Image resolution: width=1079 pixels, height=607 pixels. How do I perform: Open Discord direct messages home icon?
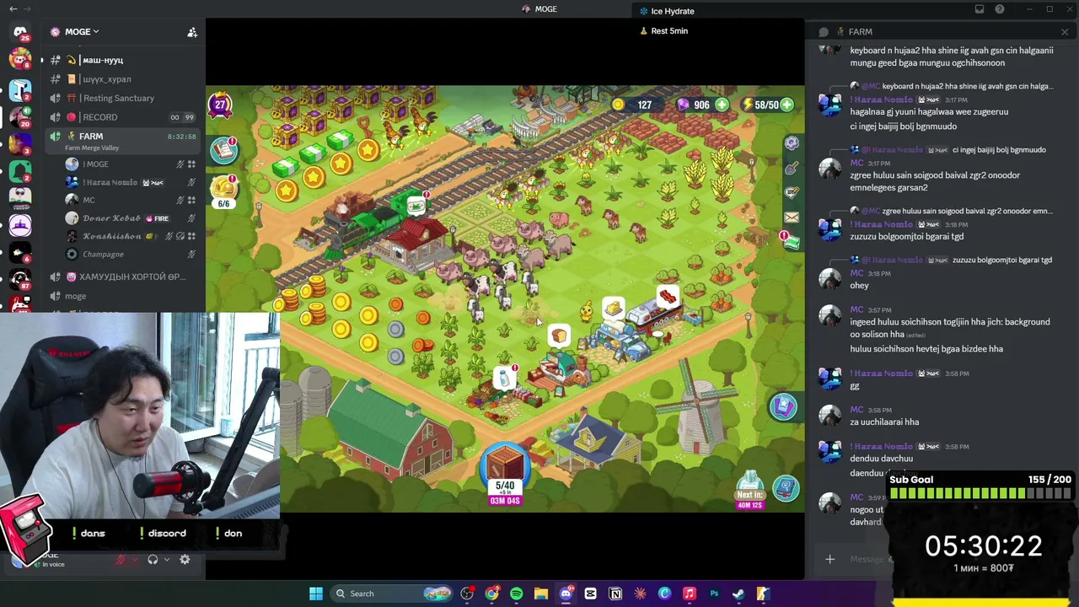[20, 32]
